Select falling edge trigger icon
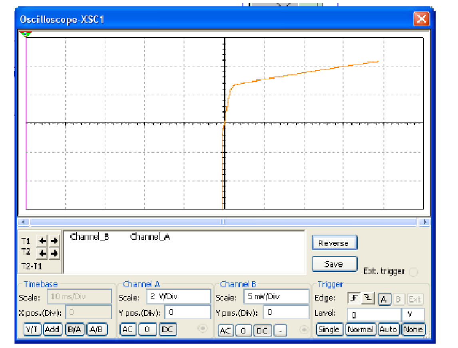The height and width of the screenshot is (348, 458). [368, 299]
